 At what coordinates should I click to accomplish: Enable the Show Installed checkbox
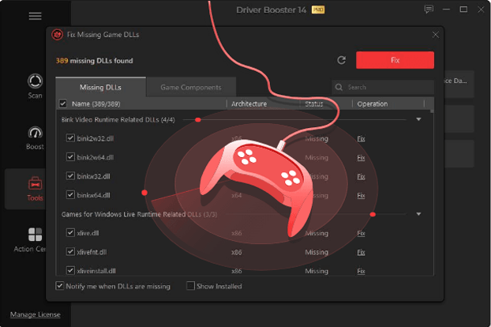click(190, 286)
